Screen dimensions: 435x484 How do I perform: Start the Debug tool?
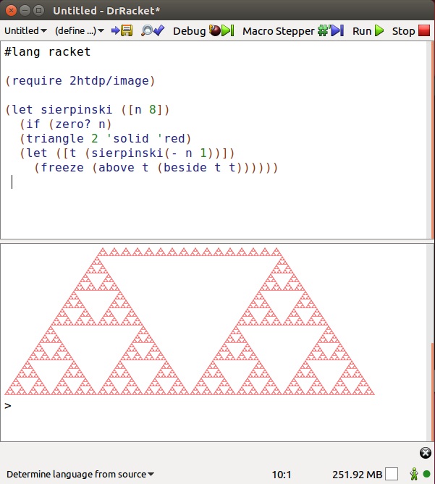click(x=203, y=31)
